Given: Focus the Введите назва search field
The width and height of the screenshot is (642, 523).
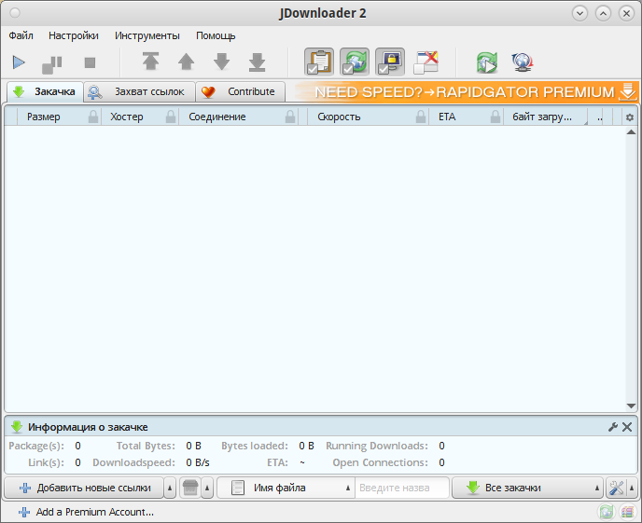Looking at the screenshot, I should pos(402,488).
